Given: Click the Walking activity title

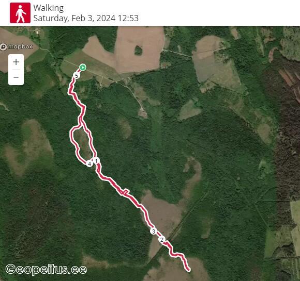Looking at the screenshot, I should [49, 8].
